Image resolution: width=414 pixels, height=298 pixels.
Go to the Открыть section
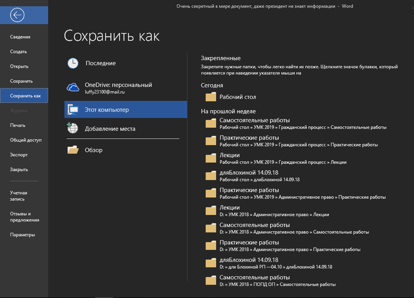24,66
